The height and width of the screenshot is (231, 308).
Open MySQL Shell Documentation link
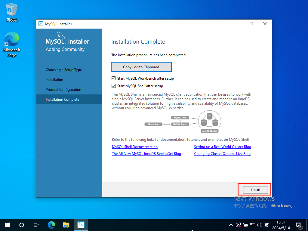point(135,147)
